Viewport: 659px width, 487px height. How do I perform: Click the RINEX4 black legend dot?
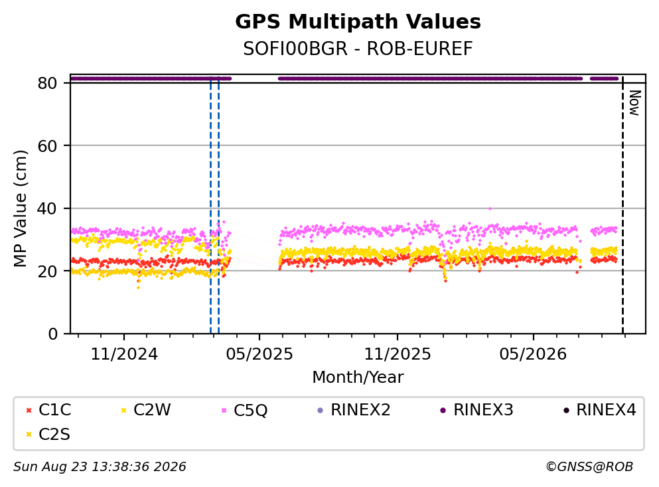point(566,411)
